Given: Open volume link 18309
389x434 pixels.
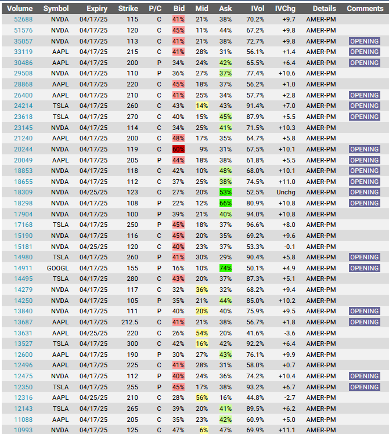Looking at the screenshot, I should pyautogui.click(x=23, y=192).
